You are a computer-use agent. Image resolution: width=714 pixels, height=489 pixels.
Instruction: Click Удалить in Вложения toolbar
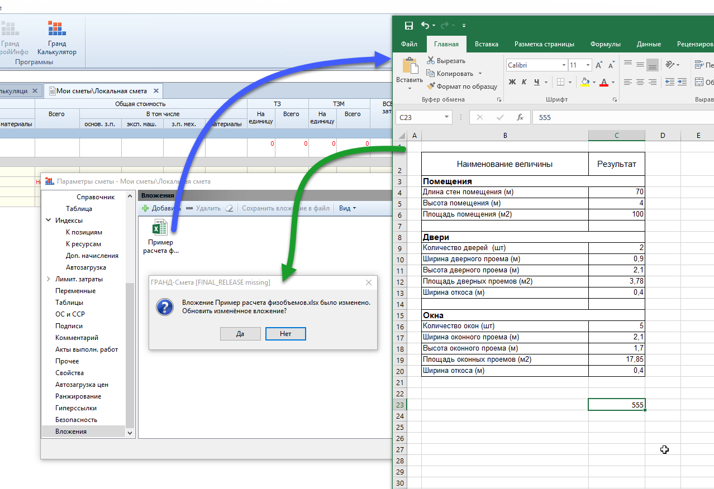(x=203, y=208)
